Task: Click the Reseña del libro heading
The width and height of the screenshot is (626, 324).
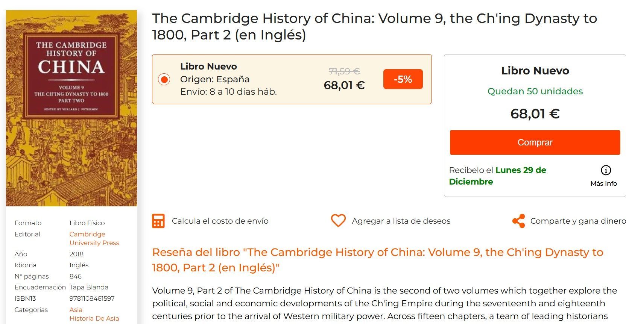Action: click(377, 260)
